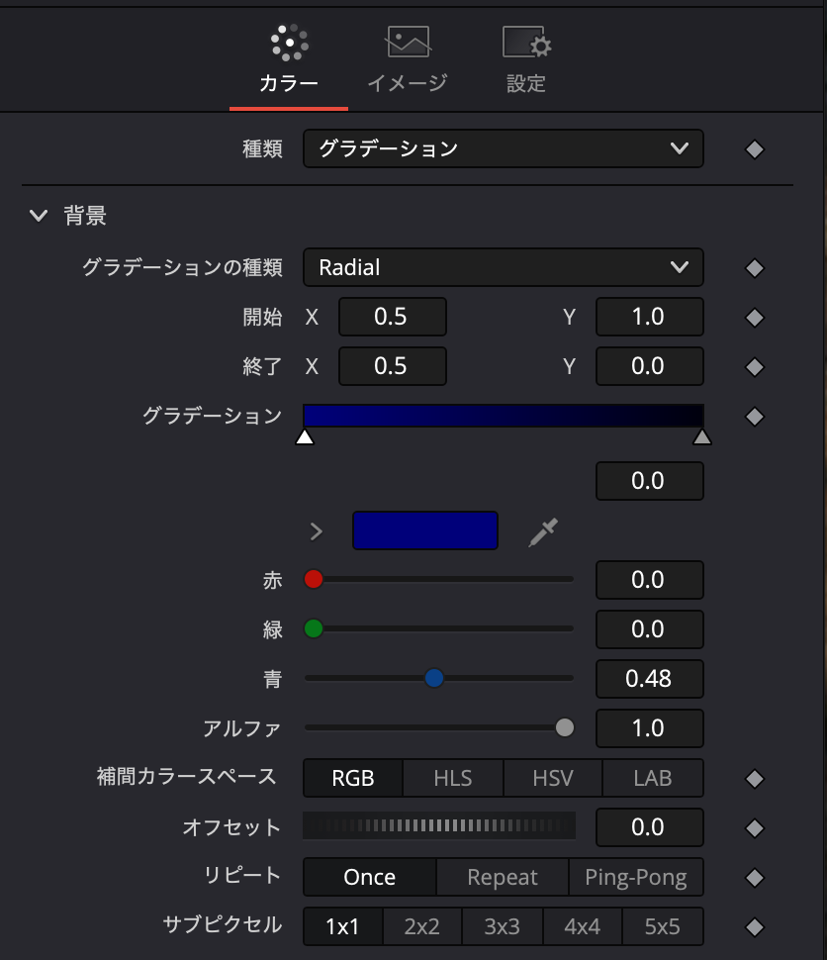Click keyframe diamond next to 種類 dropdown

pyautogui.click(x=754, y=148)
